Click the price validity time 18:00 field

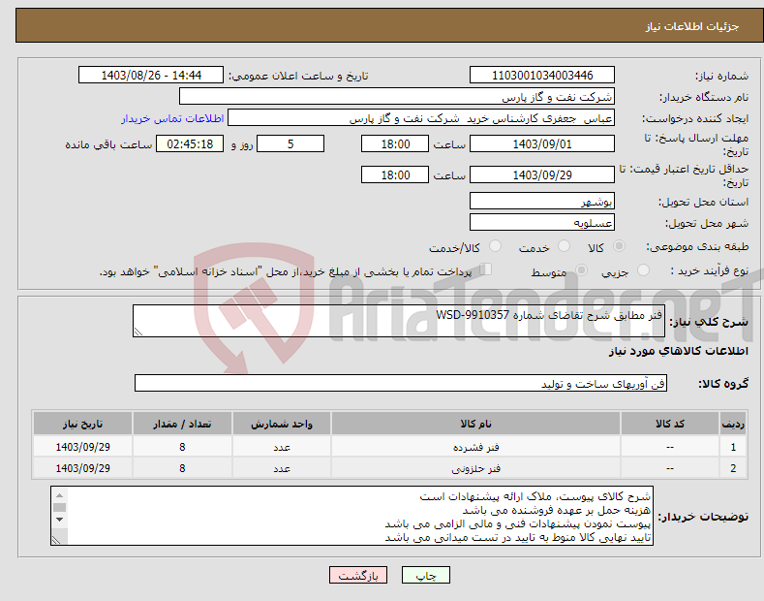pos(395,174)
